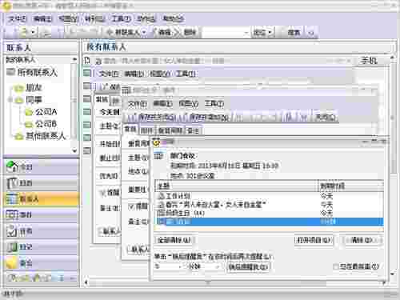Toggle the checkbox at bottom right of the reminder window
Screen dimensions: 400x300
[336, 266]
